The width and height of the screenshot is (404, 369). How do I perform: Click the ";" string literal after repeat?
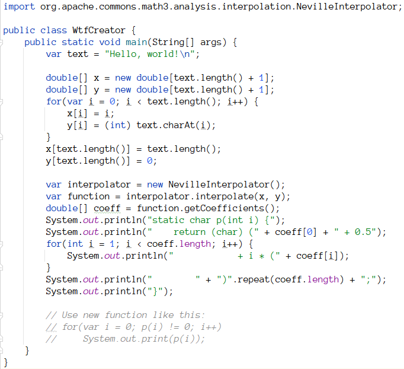coord(370,280)
